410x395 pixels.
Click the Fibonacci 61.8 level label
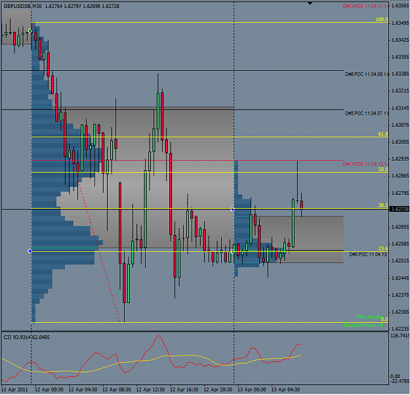tap(383, 135)
